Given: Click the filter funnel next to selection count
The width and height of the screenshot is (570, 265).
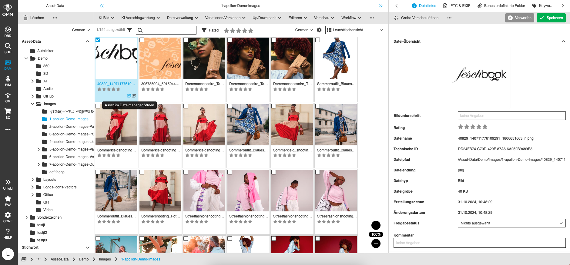Looking at the screenshot, I should coord(129,30).
